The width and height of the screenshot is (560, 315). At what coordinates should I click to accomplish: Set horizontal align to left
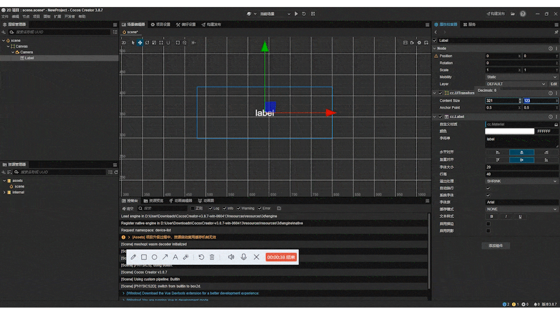pos(497,152)
